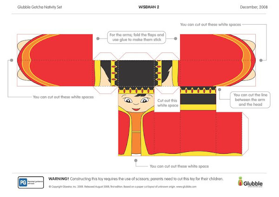Click the gray dot at right arm's edge
This screenshot has width=279, height=197.
point(261,60)
